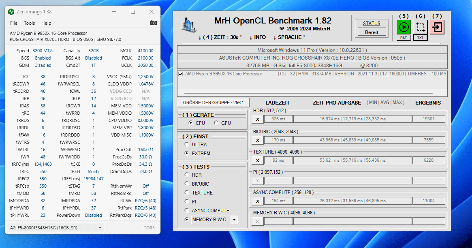Click the empty PI timing field
Screen dimensions: 472x248
pos(352,181)
